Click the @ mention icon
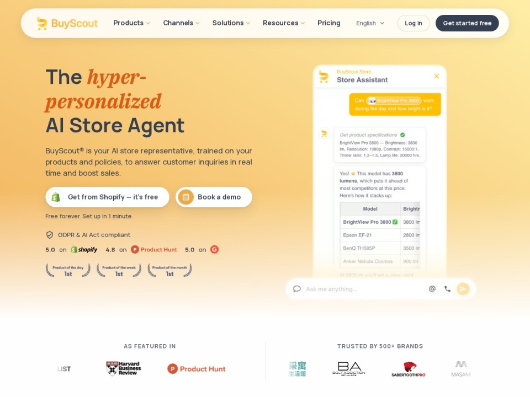530x397 pixels. 432,289
